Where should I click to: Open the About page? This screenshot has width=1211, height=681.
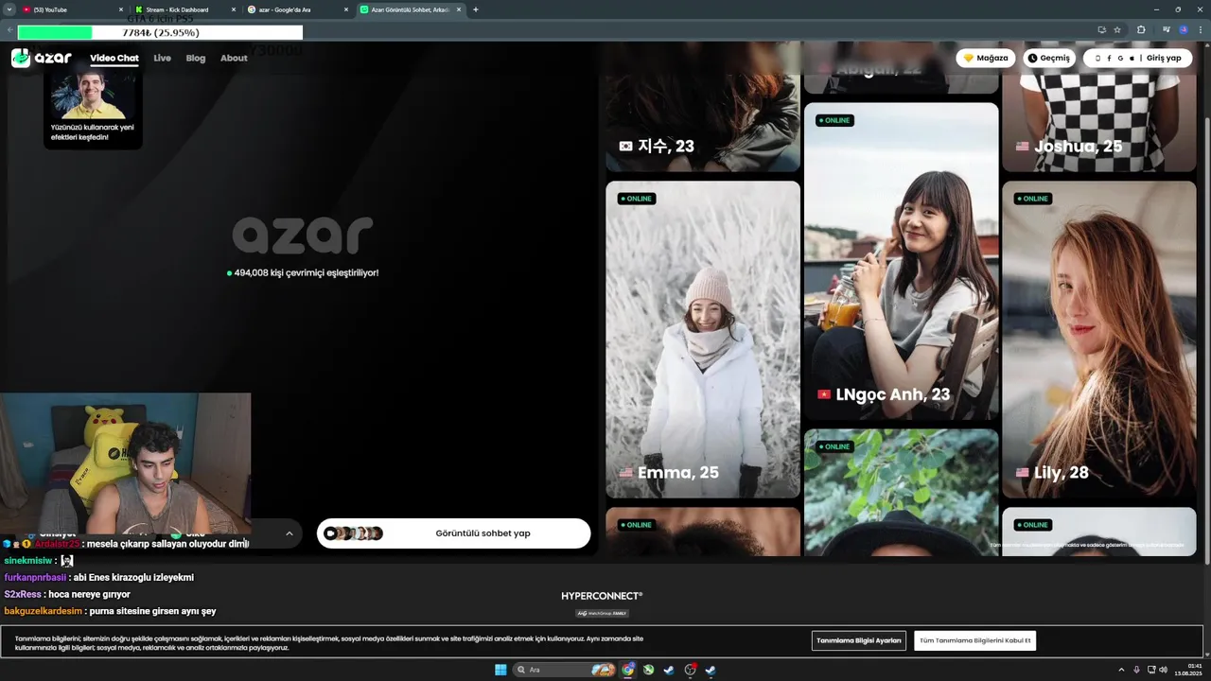[x=234, y=58]
